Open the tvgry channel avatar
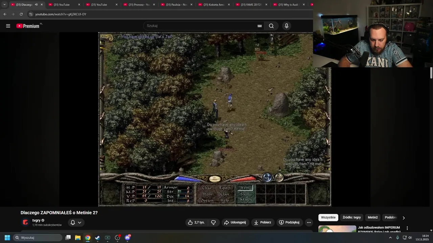 point(25,222)
